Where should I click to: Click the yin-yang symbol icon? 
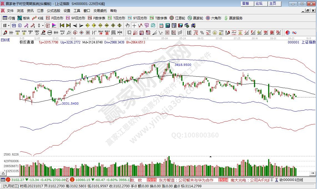click(288, 33)
